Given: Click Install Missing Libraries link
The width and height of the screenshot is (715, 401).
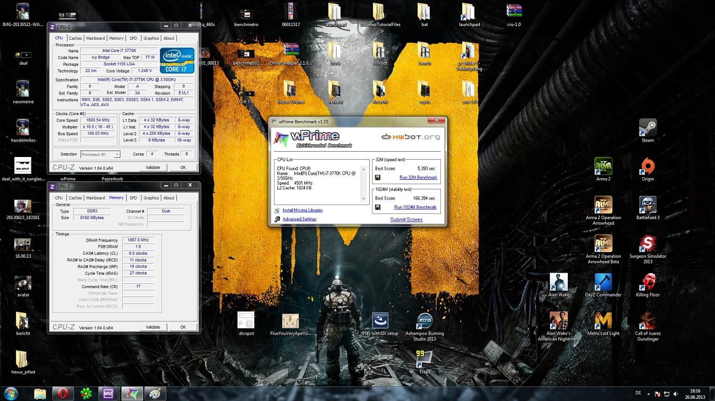Looking at the screenshot, I should click(303, 211).
